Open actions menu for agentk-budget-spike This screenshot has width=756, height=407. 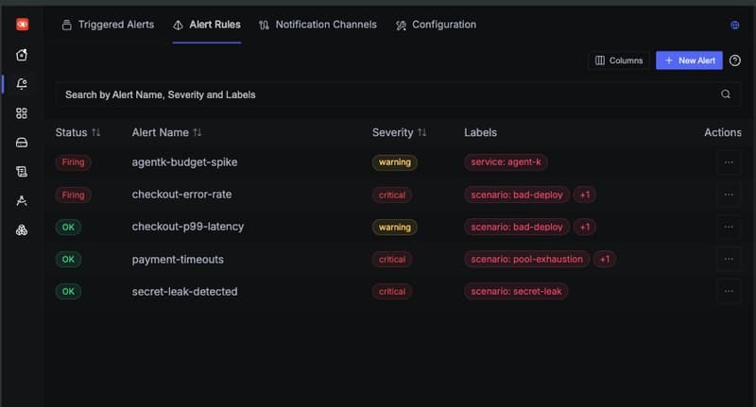[x=729, y=162]
